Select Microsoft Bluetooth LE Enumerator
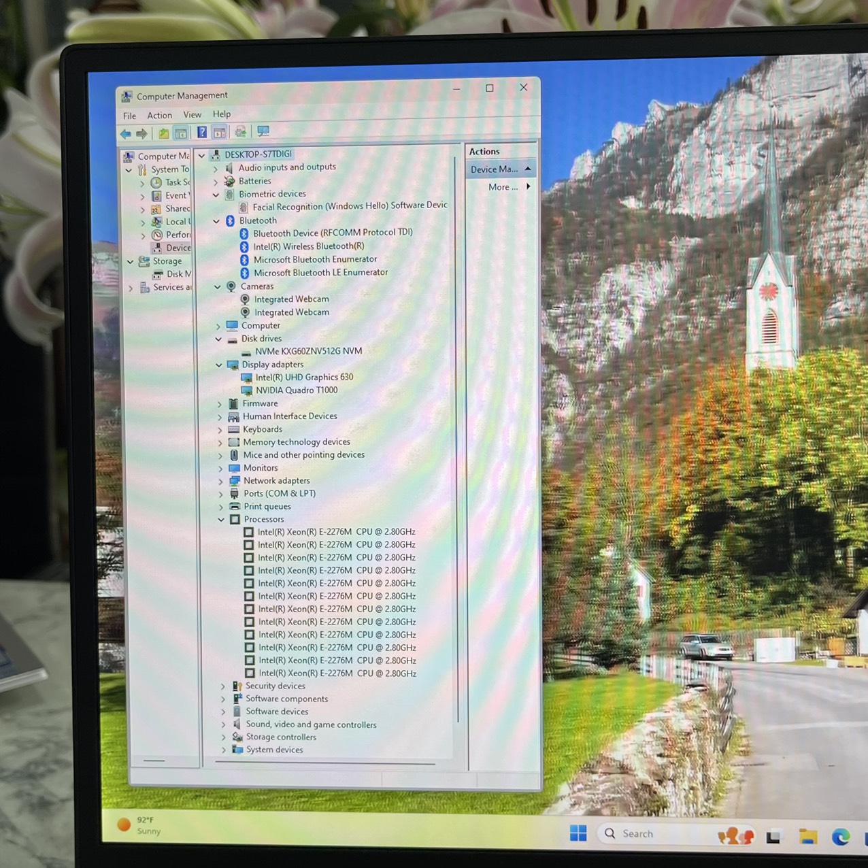 click(x=320, y=272)
